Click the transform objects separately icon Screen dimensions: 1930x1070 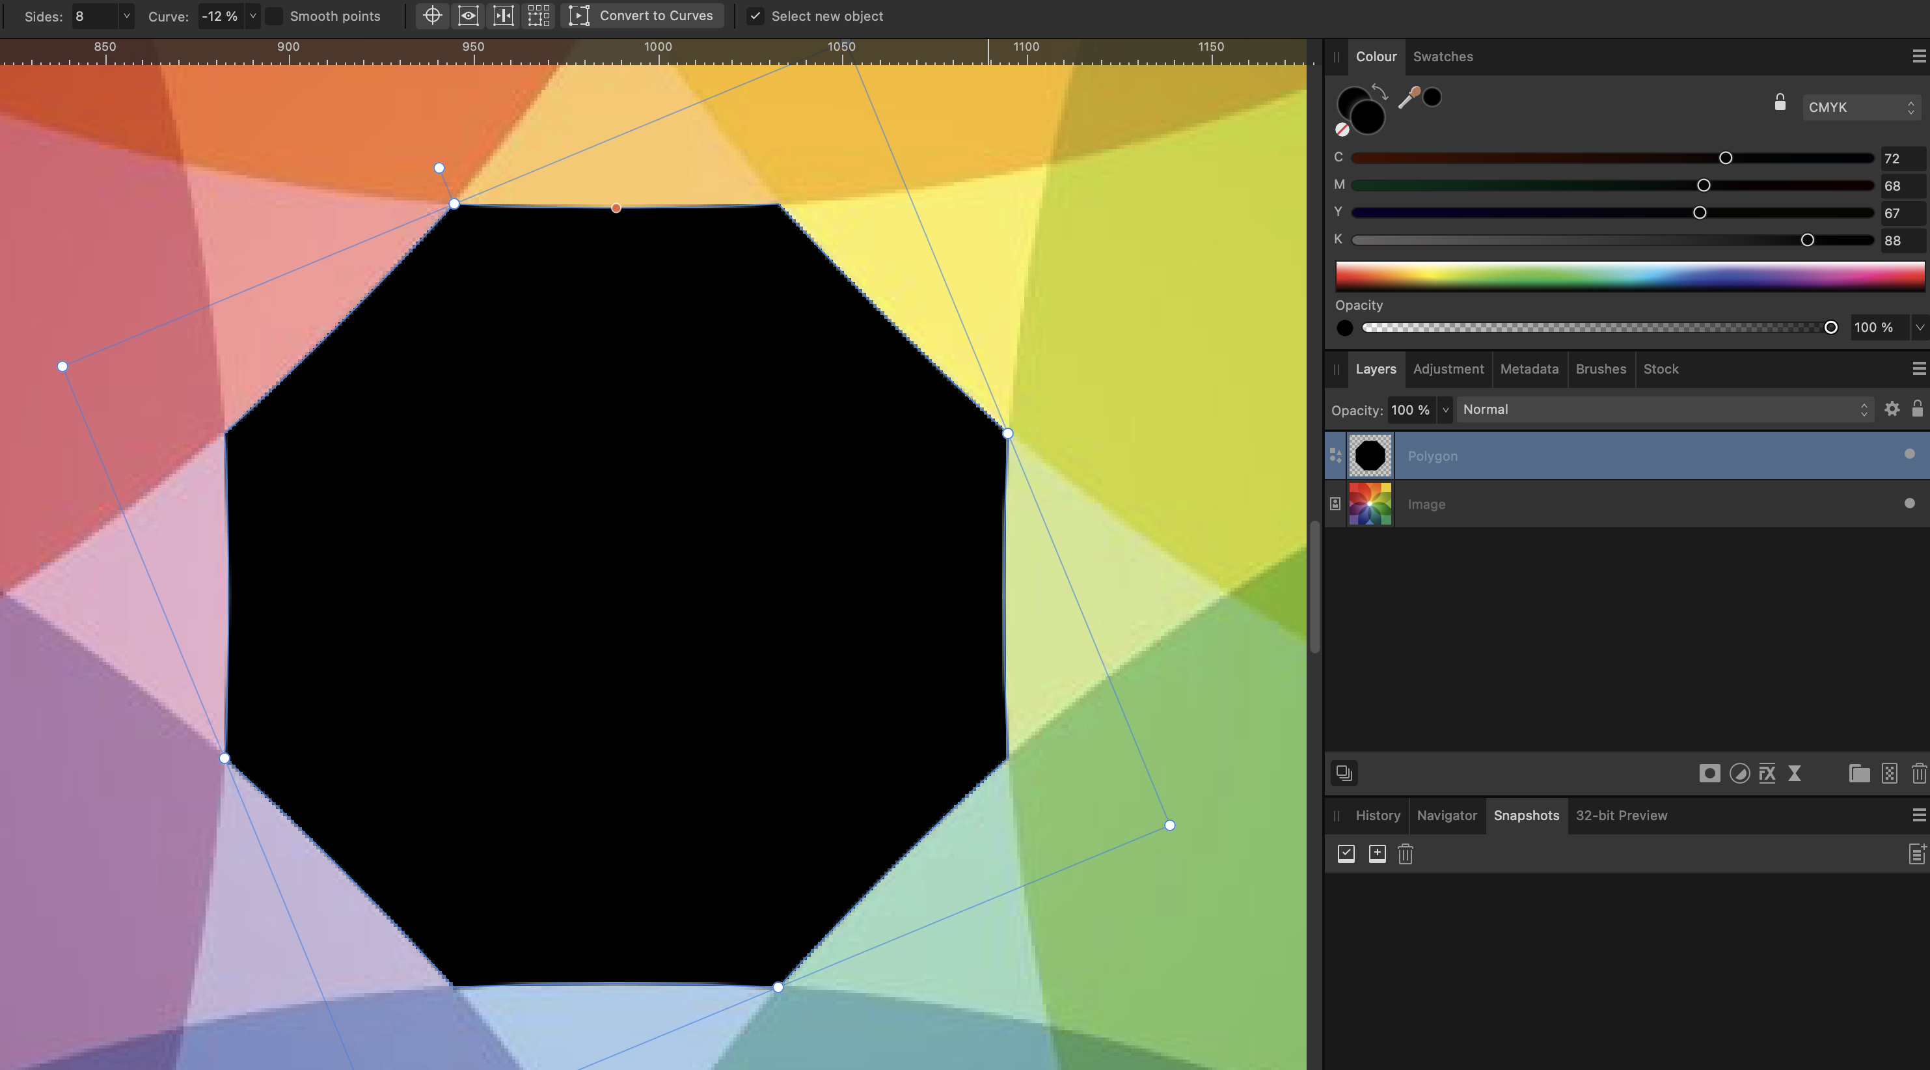tap(504, 16)
